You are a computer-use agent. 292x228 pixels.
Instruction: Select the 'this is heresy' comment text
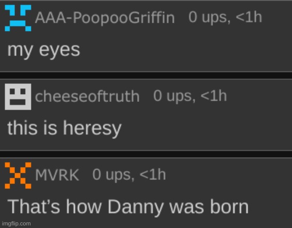(64, 129)
